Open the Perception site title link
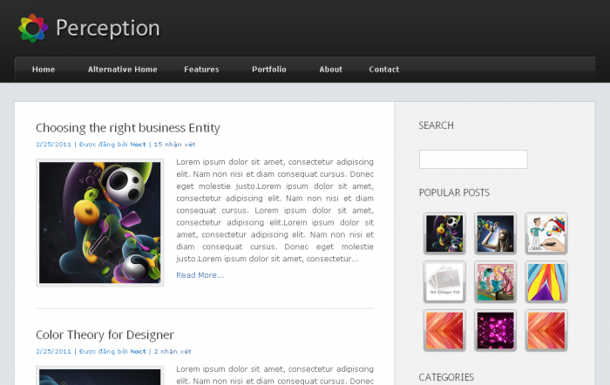 pos(107,28)
